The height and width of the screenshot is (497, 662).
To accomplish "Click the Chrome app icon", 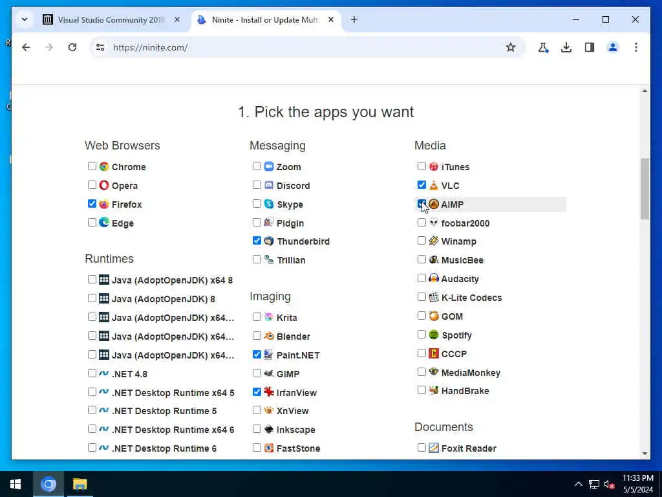I will click(104, 166).
